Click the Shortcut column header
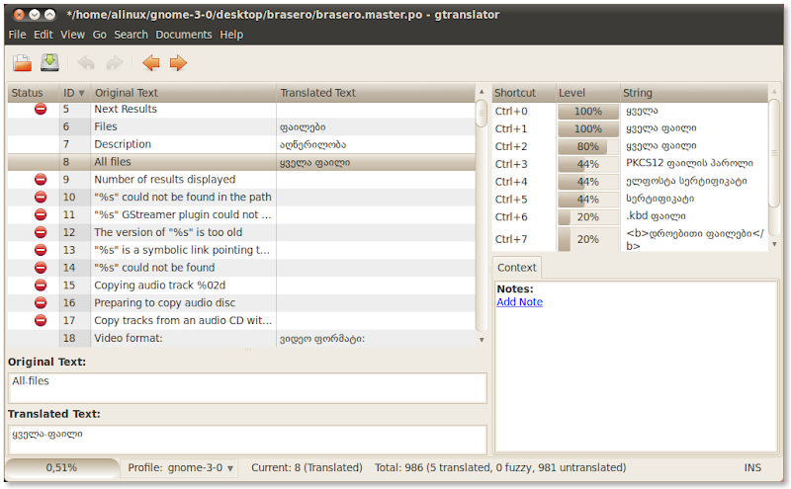Screen dimensions: 791x489 524,93
